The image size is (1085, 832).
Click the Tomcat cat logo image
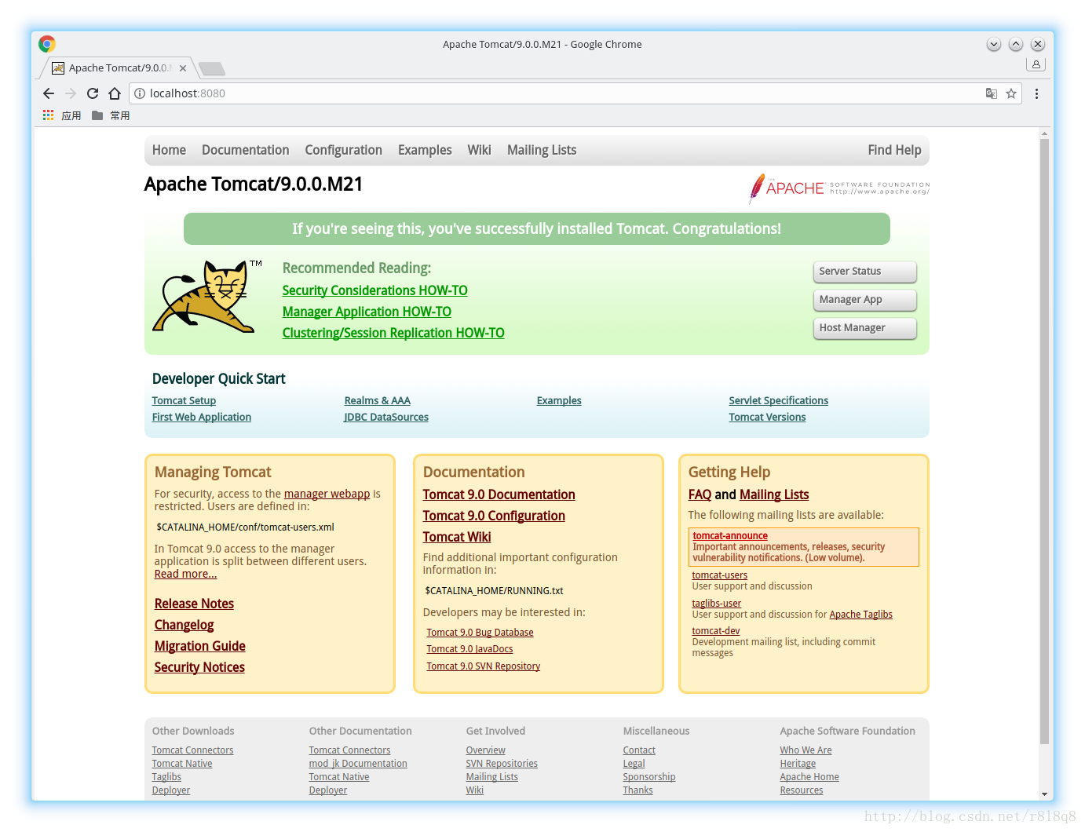pyautogui.click(x=206, y=296)
